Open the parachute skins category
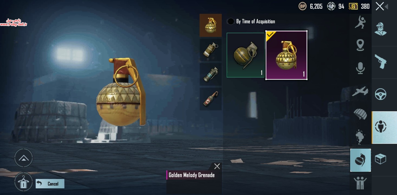 [x=360, y=114]
